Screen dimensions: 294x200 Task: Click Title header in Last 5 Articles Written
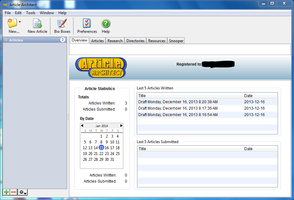(190, 95)
